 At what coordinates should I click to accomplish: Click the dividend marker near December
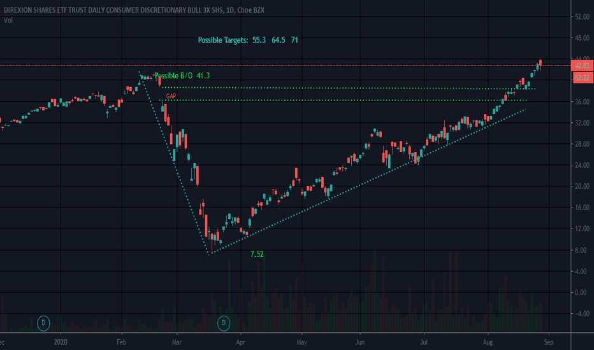coord(43,323)
